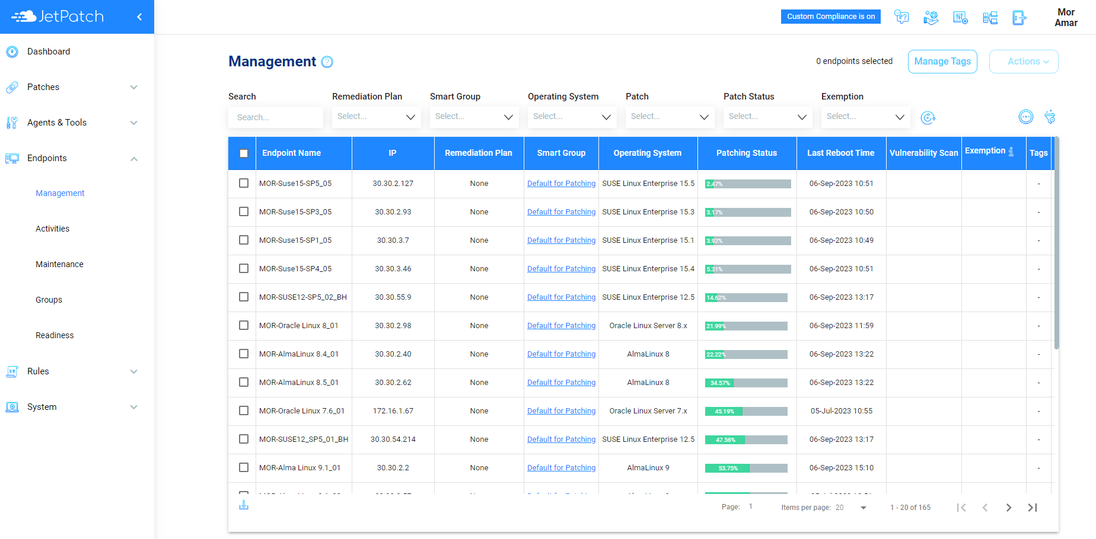Click the Agents & Tools wrench icon

pyautogui.click(x=12, y=123)
